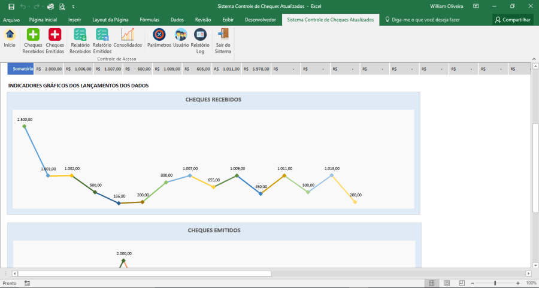The width and height of the screenshot is (539, 288).
Task: Switch to Normal view in status bar
Action: 431,283
